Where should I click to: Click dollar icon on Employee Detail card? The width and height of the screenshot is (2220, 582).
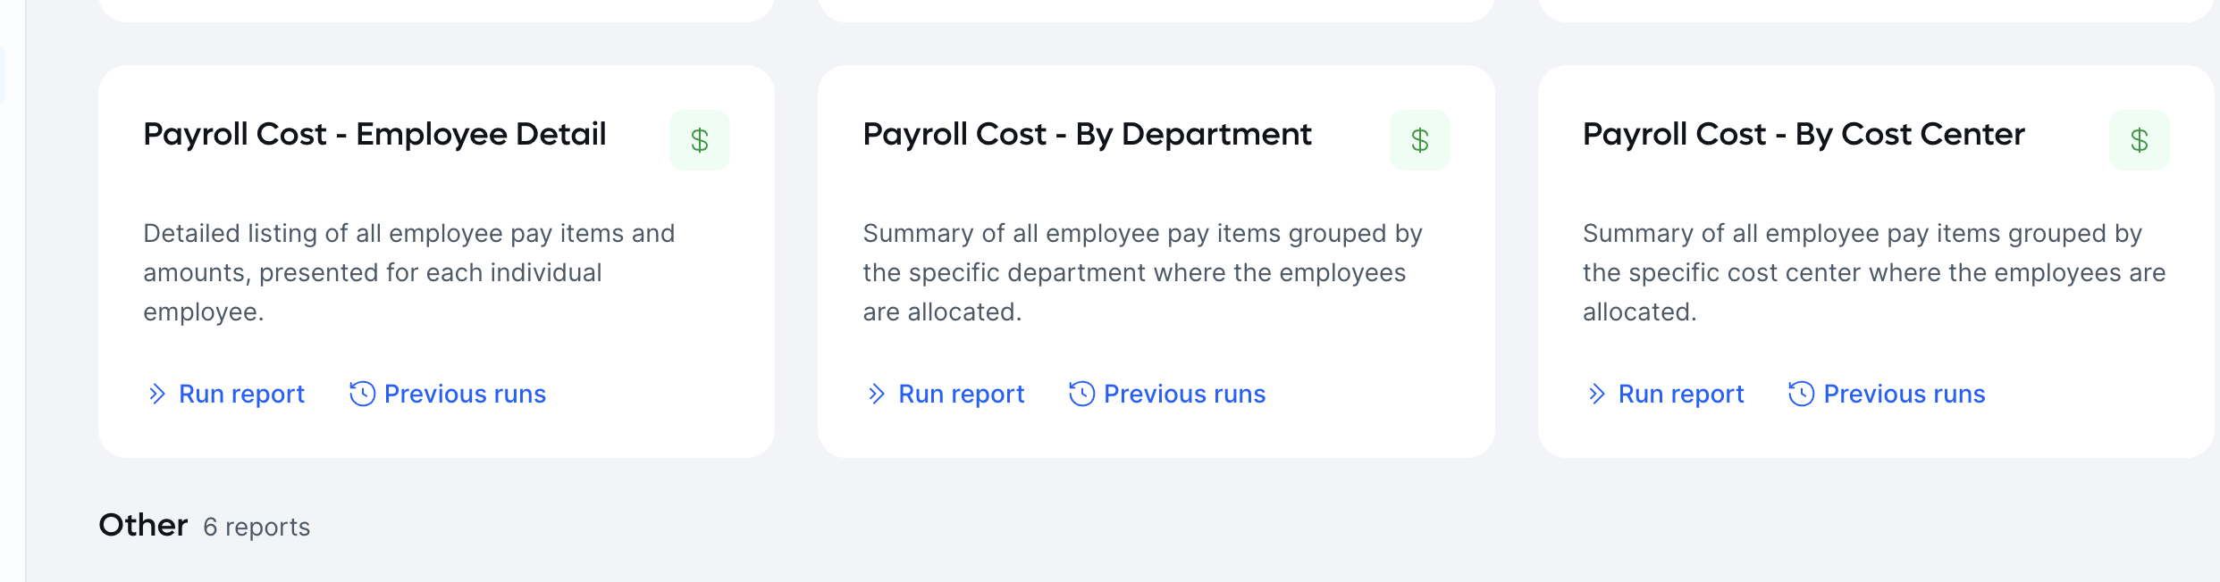[700, 140]
